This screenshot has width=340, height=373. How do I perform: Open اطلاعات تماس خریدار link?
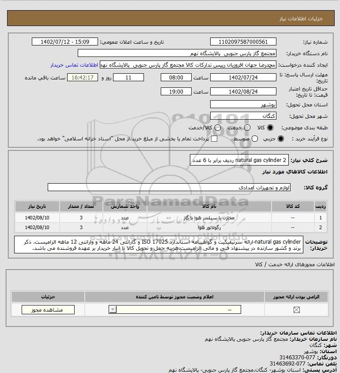pos(74,65)
